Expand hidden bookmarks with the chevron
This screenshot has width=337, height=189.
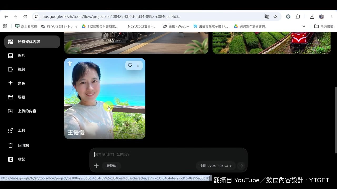[x=304, y=26]
